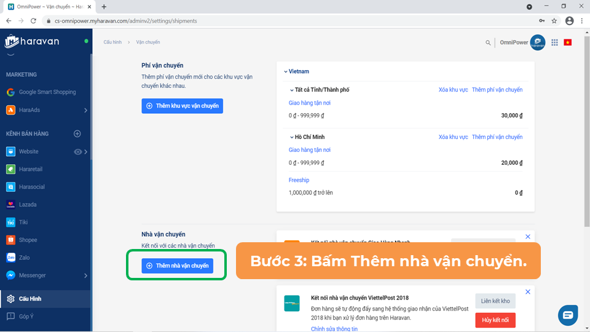Reload the browser page

[x=33, y=21]
